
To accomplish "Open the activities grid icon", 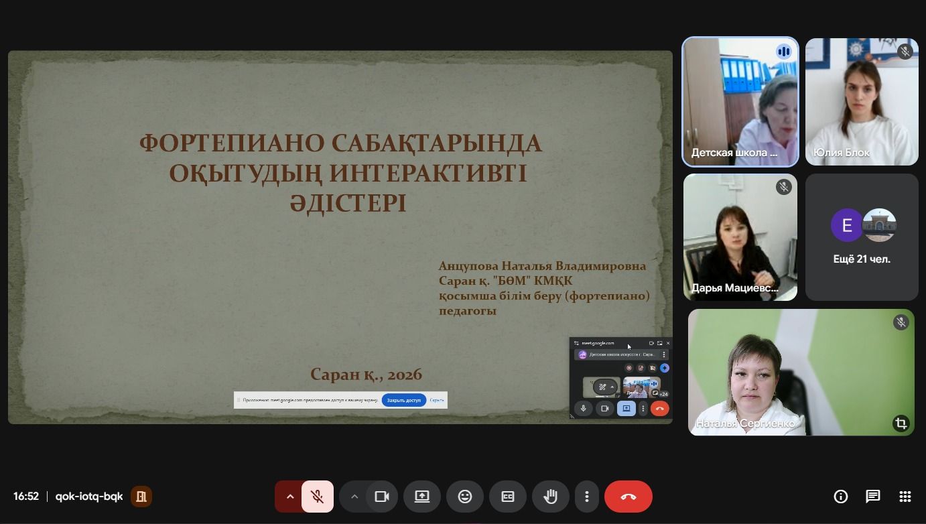I will point(905,497).
